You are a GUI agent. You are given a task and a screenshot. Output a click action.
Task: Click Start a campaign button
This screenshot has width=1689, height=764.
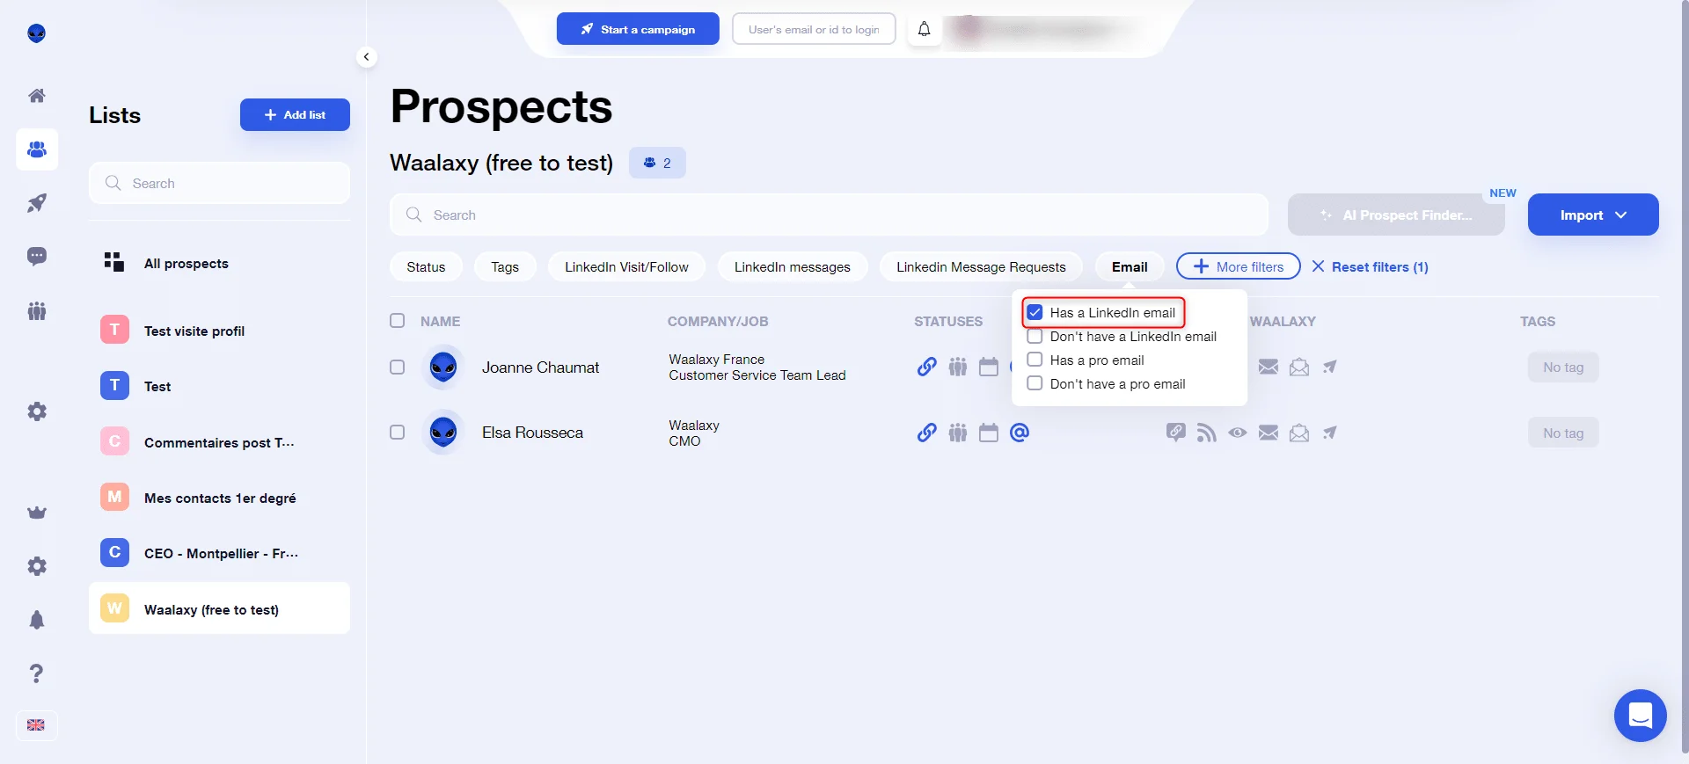[x=638, y=29]
